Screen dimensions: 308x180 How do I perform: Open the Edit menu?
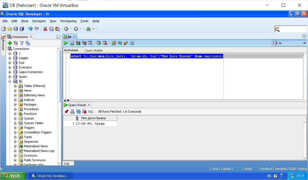click(14, 21)
